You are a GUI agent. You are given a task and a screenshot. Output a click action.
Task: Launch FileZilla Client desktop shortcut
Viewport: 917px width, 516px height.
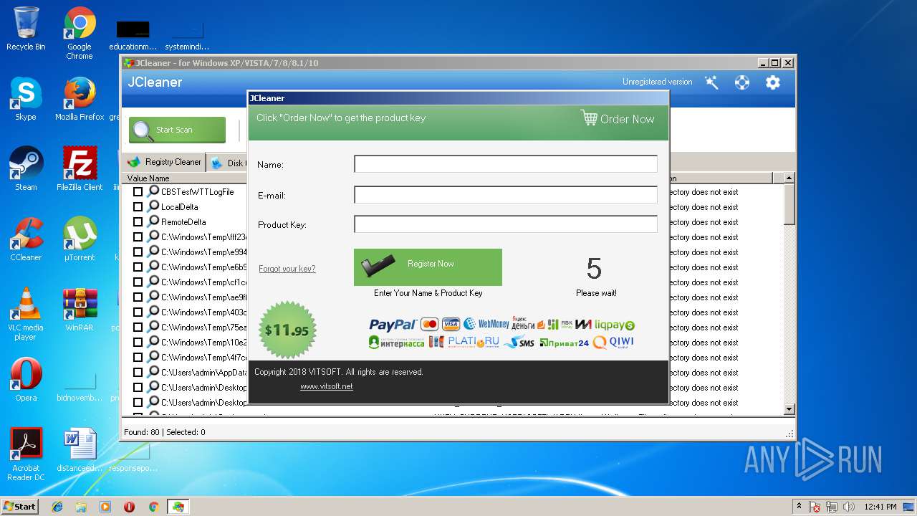click(x=80, y=169)
